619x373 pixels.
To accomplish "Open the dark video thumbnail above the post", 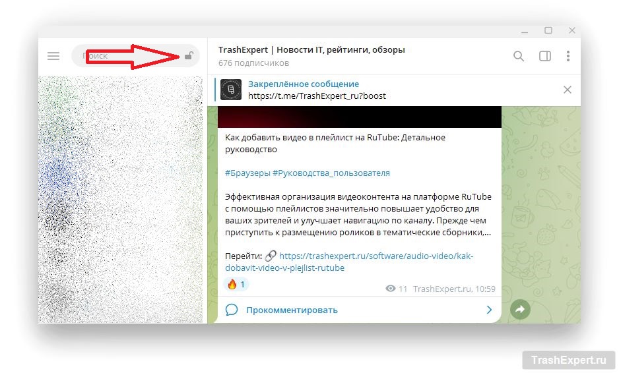I will click(360, 117).
